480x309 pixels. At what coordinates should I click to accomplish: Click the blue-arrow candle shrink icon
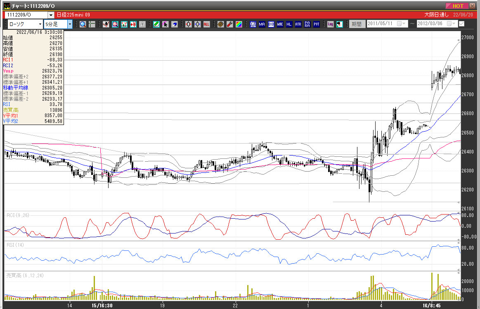(x=197, y=24)
